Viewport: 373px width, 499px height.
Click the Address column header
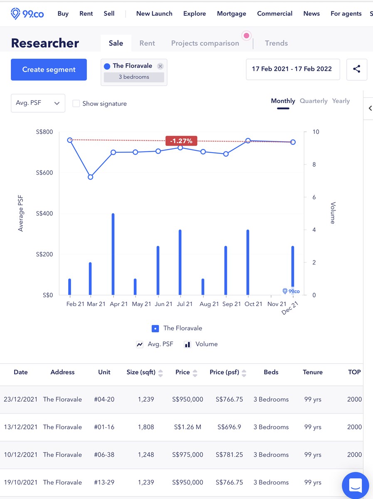(x=62, y=372)
